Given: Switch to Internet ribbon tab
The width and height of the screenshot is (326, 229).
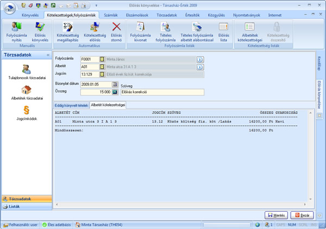Looking at the screenshot, I should [x=274, y=15].
